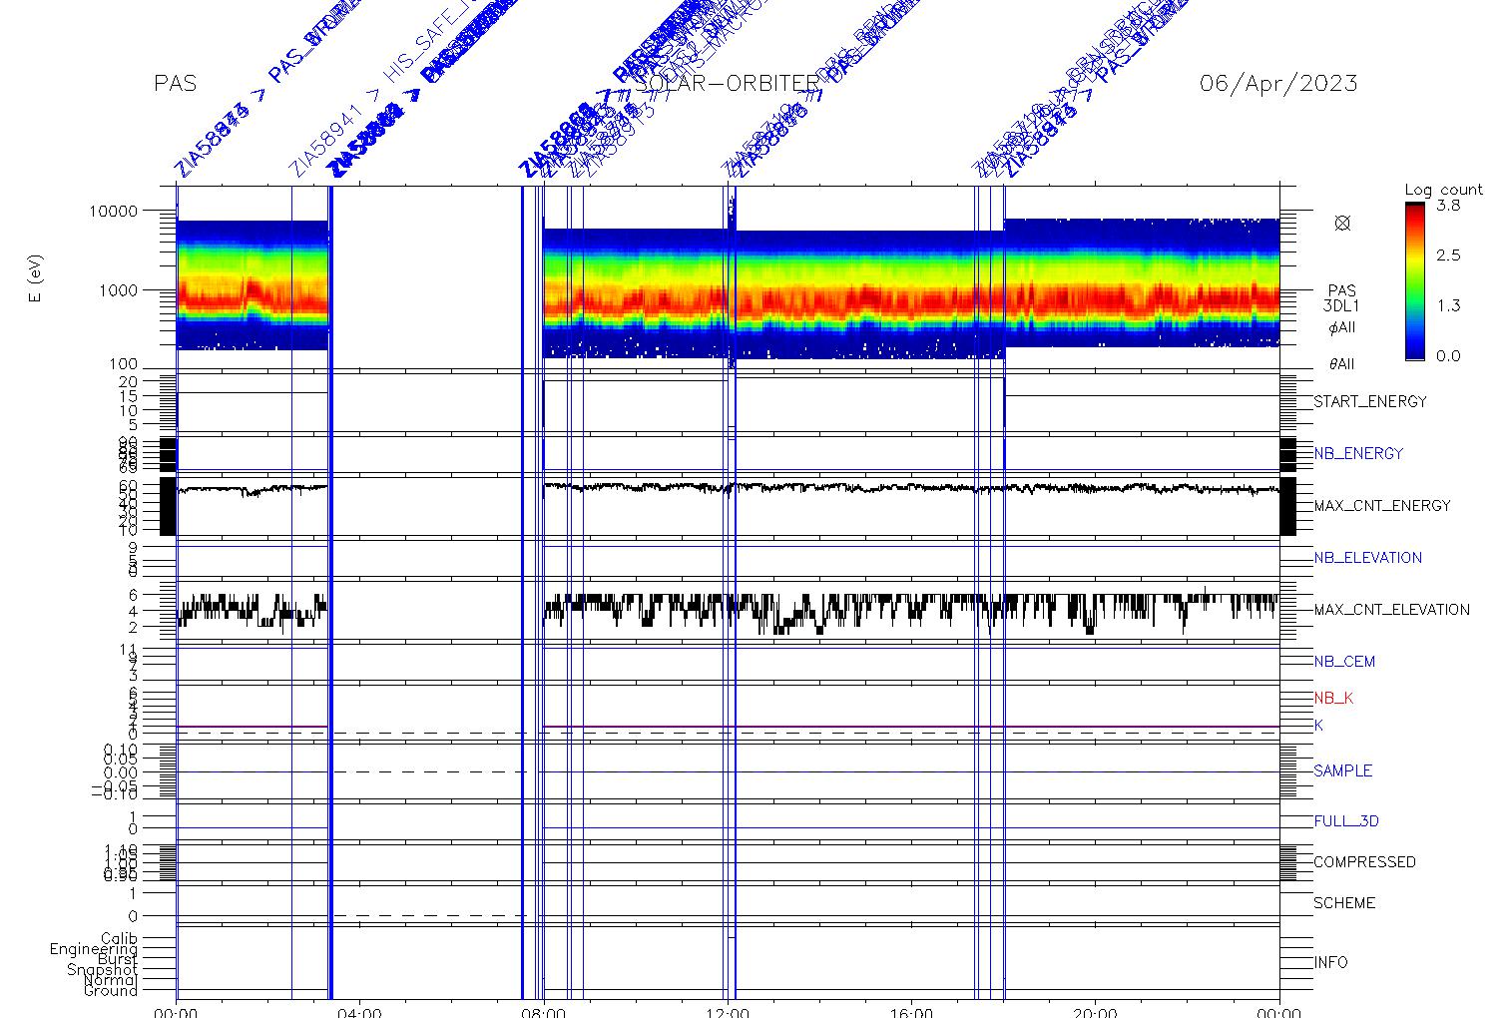Click the Engineering mode label
The image size is (1509, 1018).
pos(94,949)
